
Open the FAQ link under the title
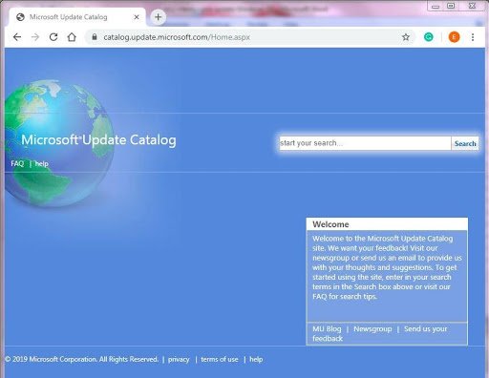coord(17,163)
